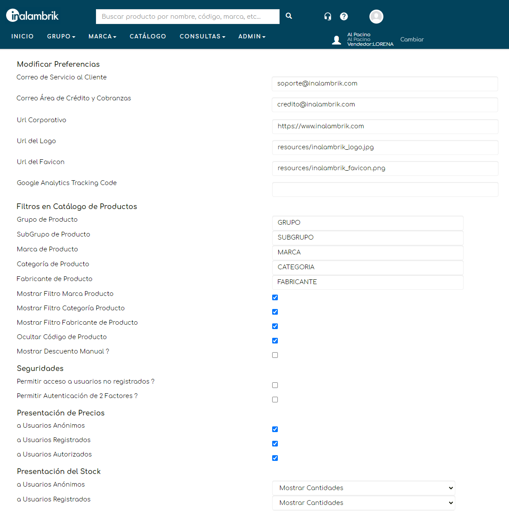Open the user profile avatar
This screenshot has width=509, height=515.
(376, 17)
